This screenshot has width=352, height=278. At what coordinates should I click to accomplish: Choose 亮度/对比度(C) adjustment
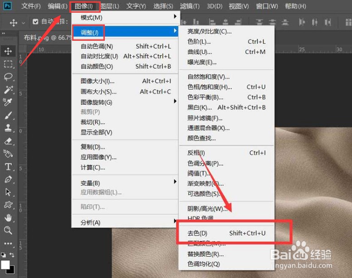coord(226,31)
